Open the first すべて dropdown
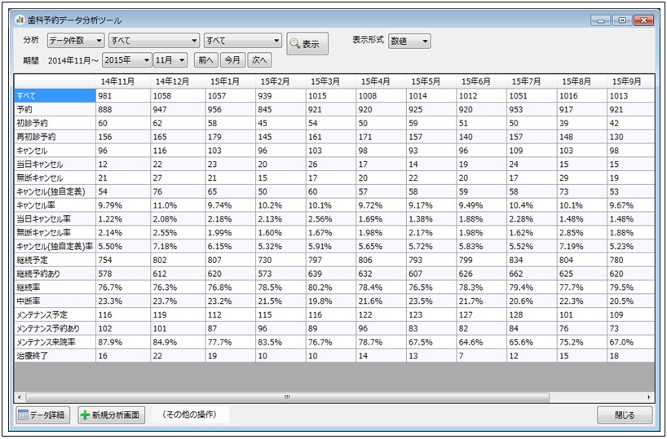667x439 pixels. 154,41
